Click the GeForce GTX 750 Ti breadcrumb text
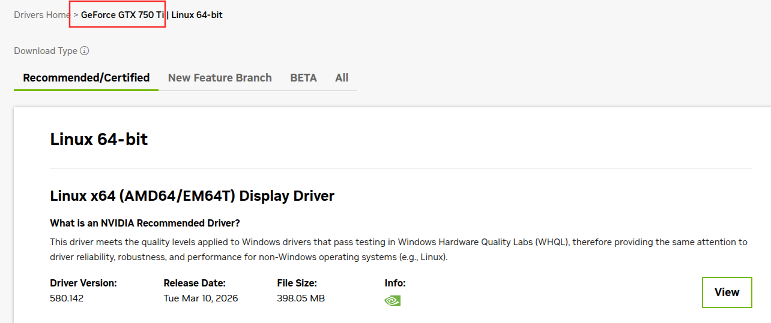Screen dimensions: 771x323 pyautogui.click(x=123, y=15)
